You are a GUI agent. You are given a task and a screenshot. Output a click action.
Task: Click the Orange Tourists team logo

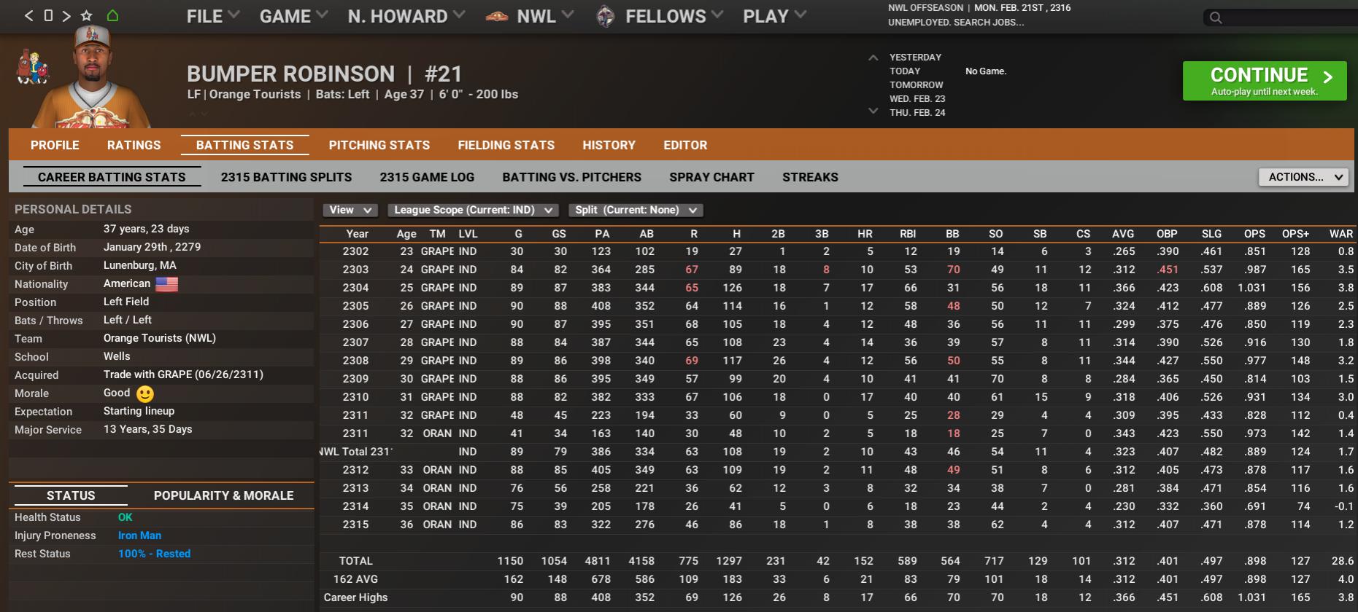tap(32, 67)
